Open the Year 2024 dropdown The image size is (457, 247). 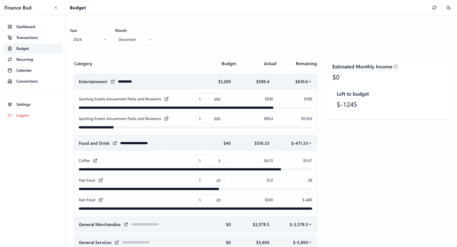[90, 40]
